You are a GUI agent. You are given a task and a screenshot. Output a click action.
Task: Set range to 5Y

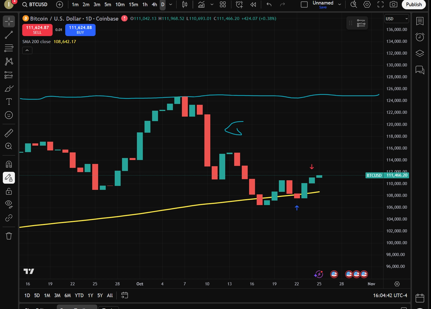100,295
